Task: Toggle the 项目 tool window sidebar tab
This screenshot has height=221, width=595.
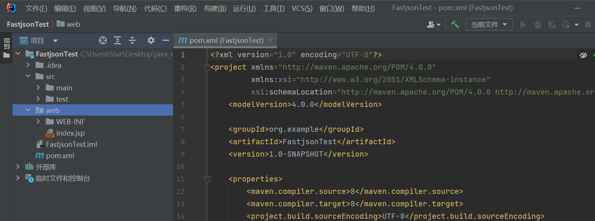Action: [6, 48]
